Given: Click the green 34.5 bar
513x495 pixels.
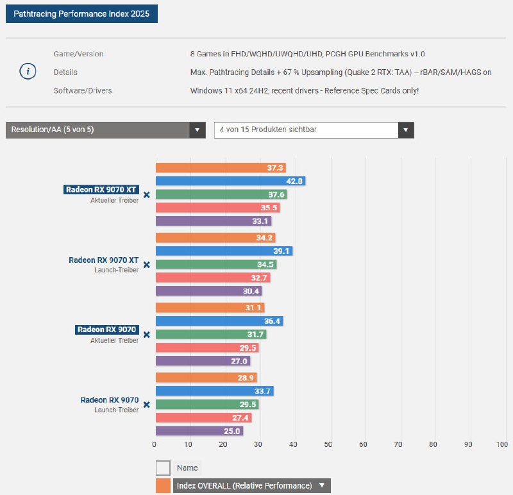Looking at the screenshot, I should (x=216, y=264).
